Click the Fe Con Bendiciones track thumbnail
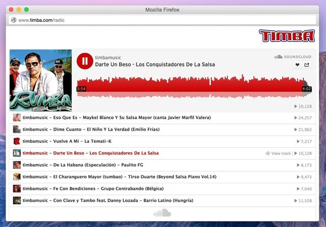 (x=17, y=188)
